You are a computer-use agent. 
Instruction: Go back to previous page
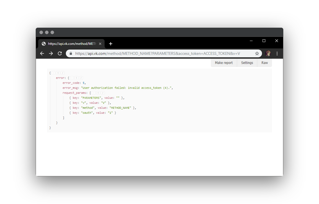coord(42,53)
